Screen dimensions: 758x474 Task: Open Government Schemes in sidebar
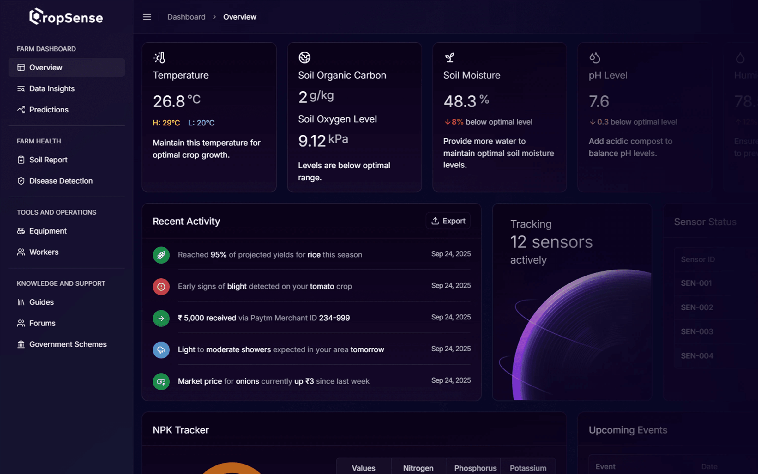68,344
